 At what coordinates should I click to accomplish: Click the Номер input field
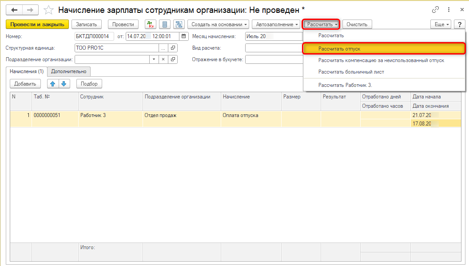pyautogui.click(x=94, y=36)
